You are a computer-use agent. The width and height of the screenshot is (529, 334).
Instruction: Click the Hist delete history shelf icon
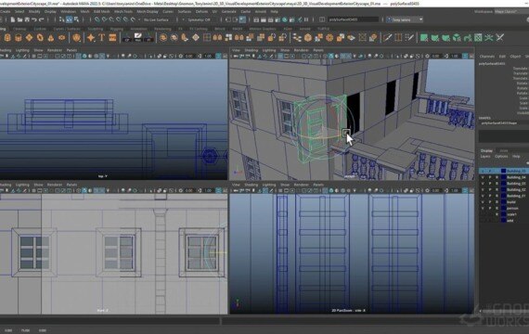138,38
